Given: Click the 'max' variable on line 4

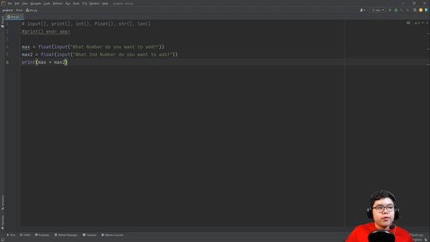Looking at the screenshot, I should click(x=26, y=47).
